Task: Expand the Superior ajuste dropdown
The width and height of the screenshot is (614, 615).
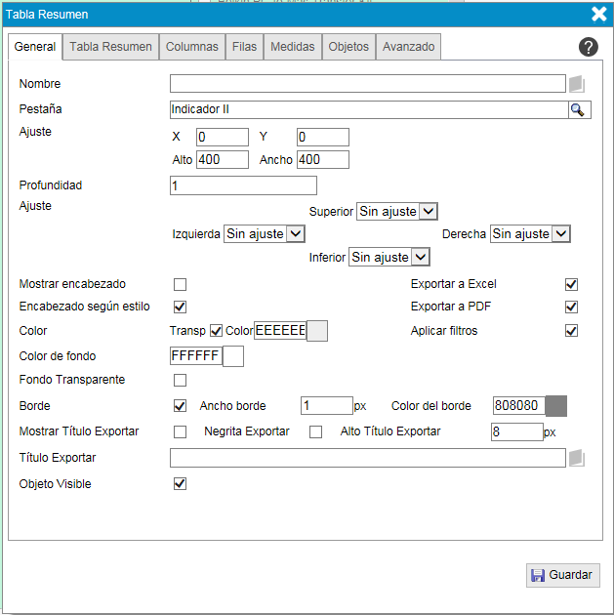Action: 396,211
